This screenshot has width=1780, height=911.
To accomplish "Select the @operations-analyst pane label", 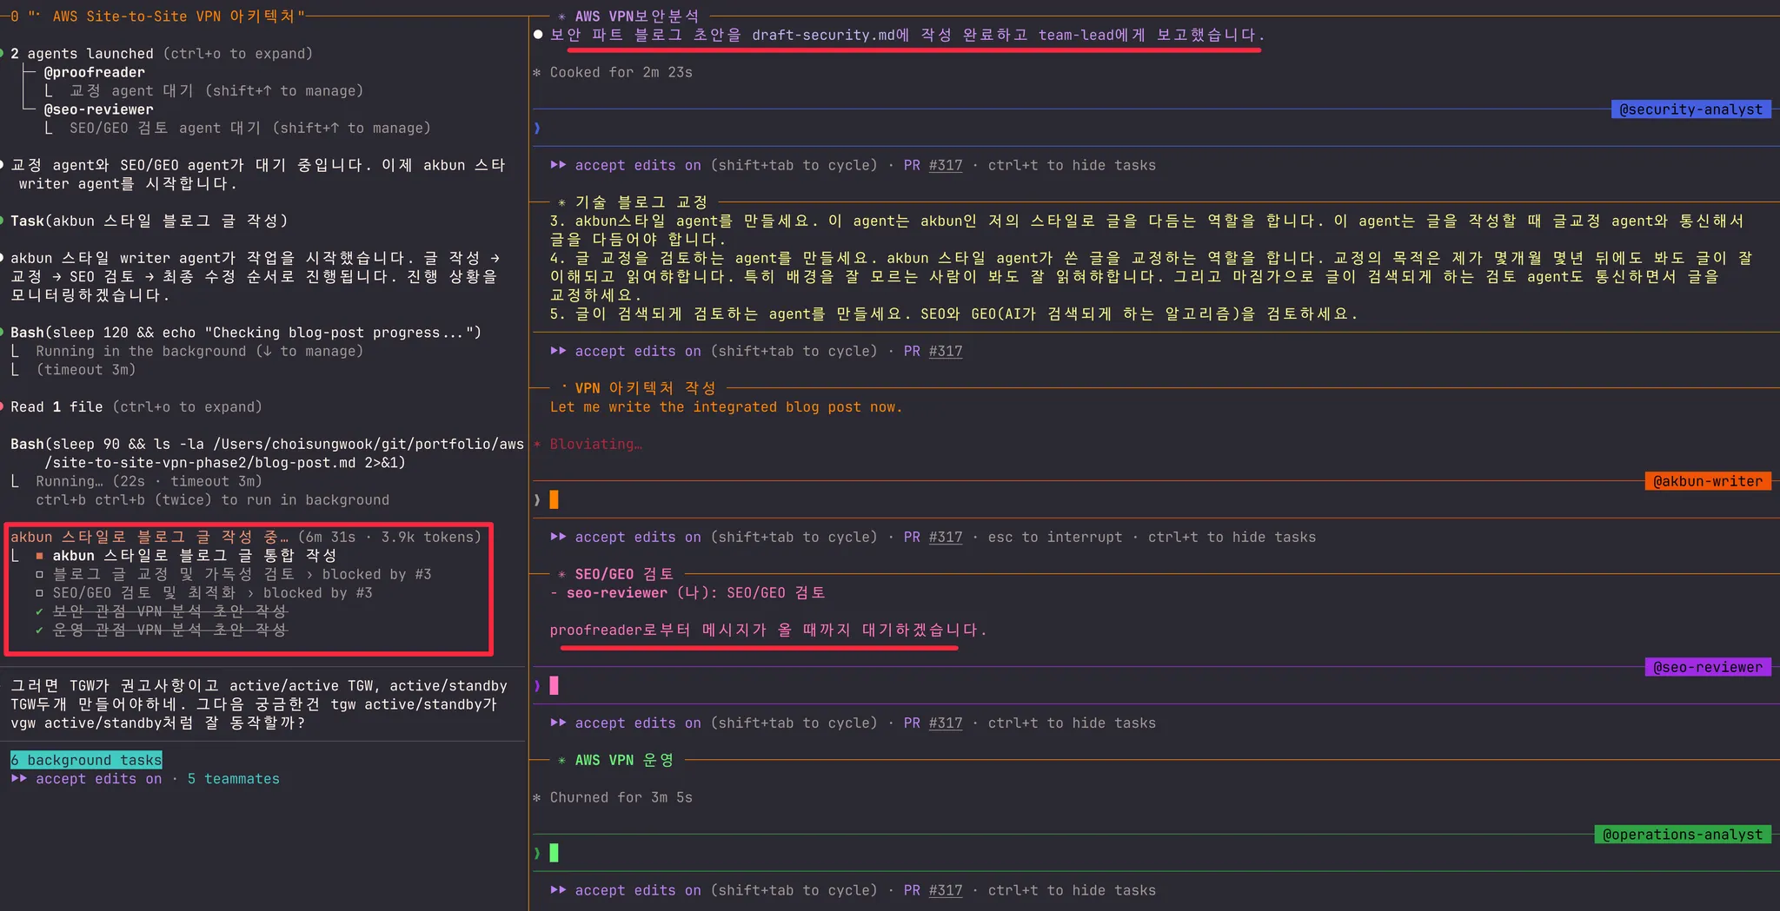I will (x=1682, y=835).
